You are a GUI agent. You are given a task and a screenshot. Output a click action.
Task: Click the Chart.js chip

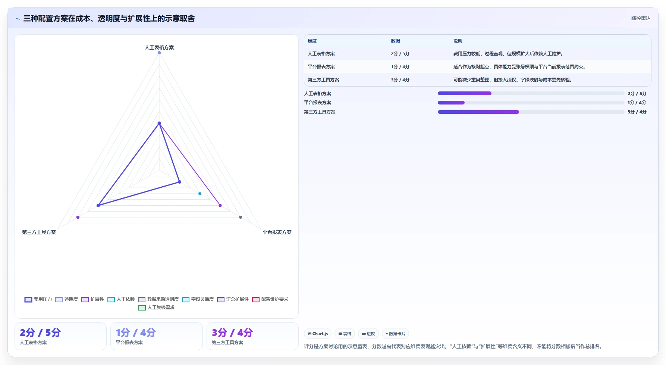point(318,334)
